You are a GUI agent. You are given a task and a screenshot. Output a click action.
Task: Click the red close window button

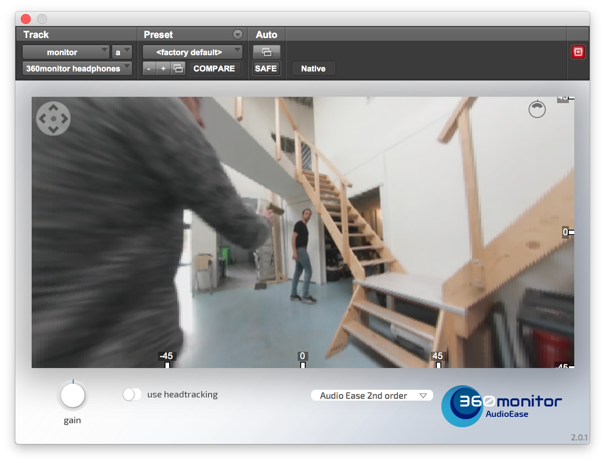26,19
